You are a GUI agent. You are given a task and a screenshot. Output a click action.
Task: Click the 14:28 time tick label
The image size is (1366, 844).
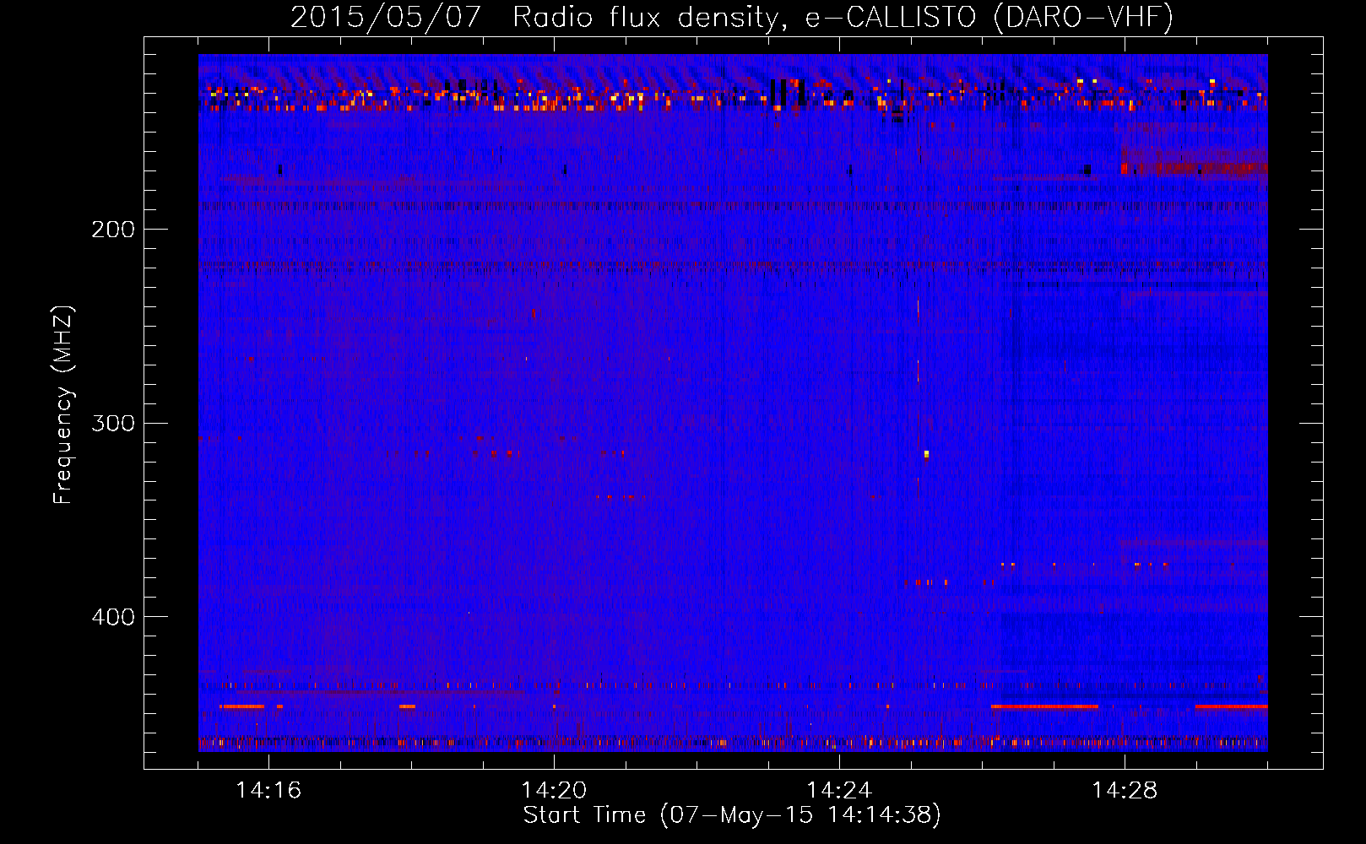(1125, 790)
